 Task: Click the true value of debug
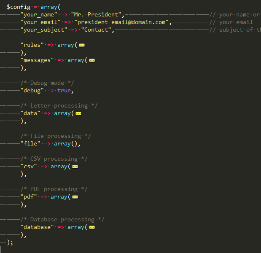click(x=64, y=91)
